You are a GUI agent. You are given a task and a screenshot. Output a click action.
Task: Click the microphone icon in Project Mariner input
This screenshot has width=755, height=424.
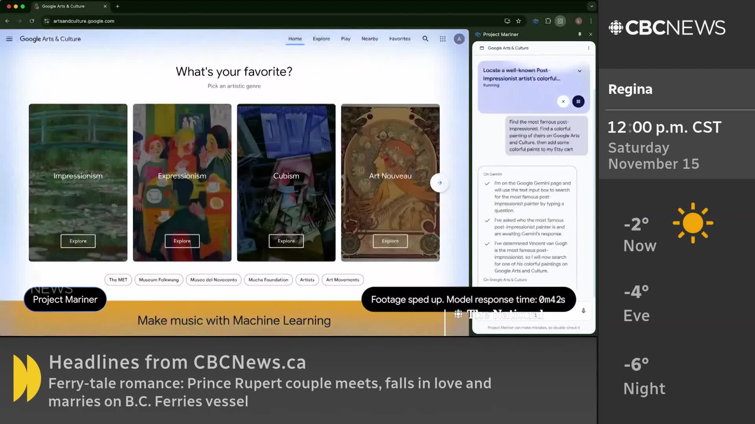click(583, 311)
